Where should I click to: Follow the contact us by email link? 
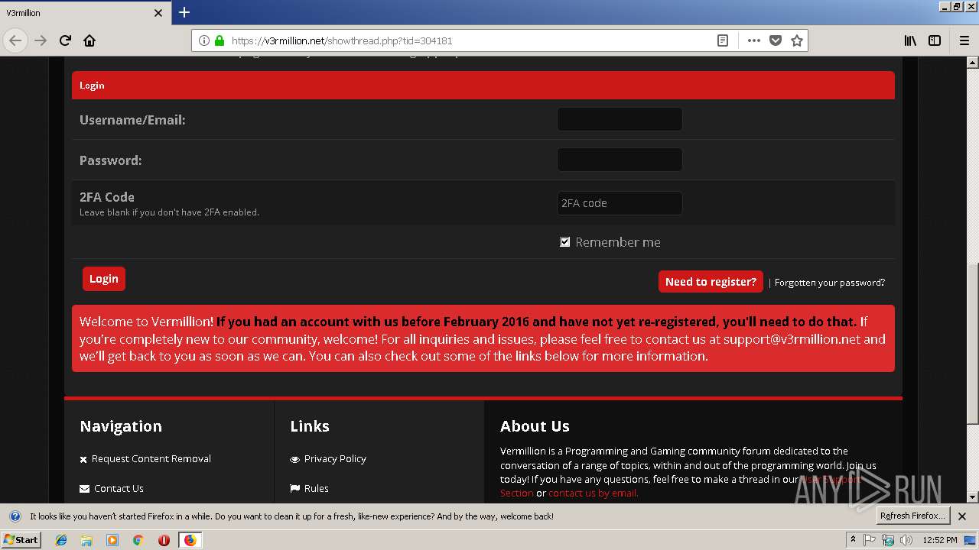pos(593,493)
